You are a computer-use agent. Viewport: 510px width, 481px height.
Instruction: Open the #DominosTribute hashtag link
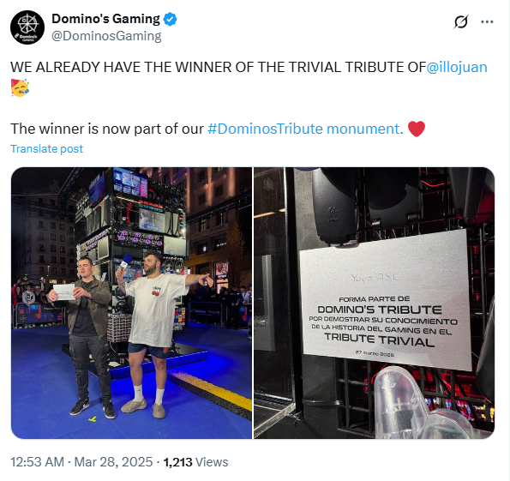point(265,129)
